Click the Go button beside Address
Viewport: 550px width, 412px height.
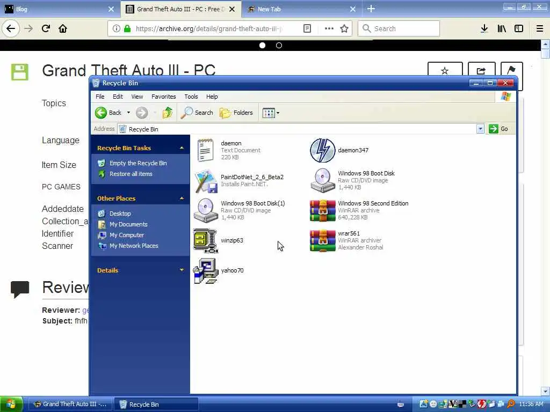[x=498, y=129]
